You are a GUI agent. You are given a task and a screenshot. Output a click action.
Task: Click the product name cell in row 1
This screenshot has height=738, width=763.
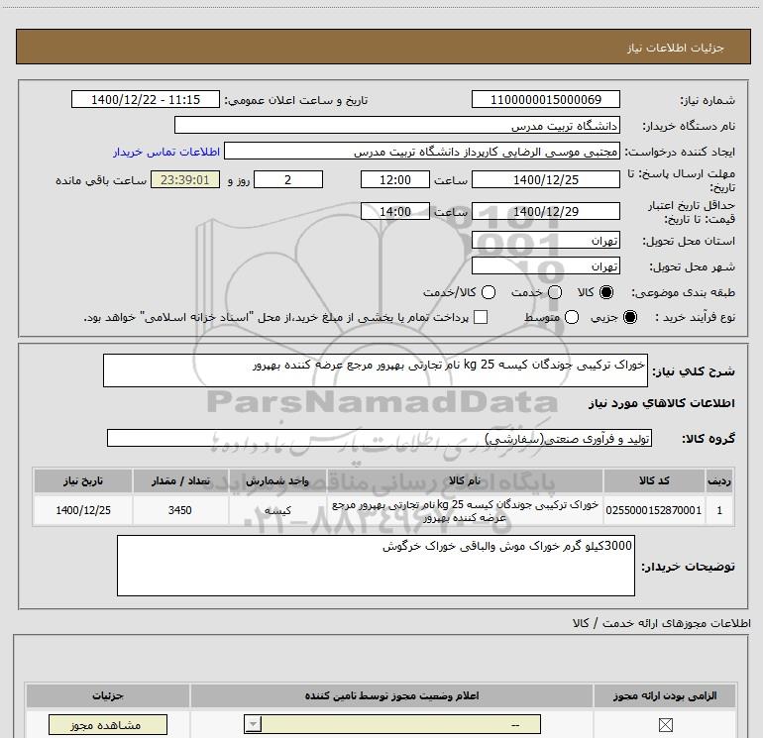tap(465, 510)
